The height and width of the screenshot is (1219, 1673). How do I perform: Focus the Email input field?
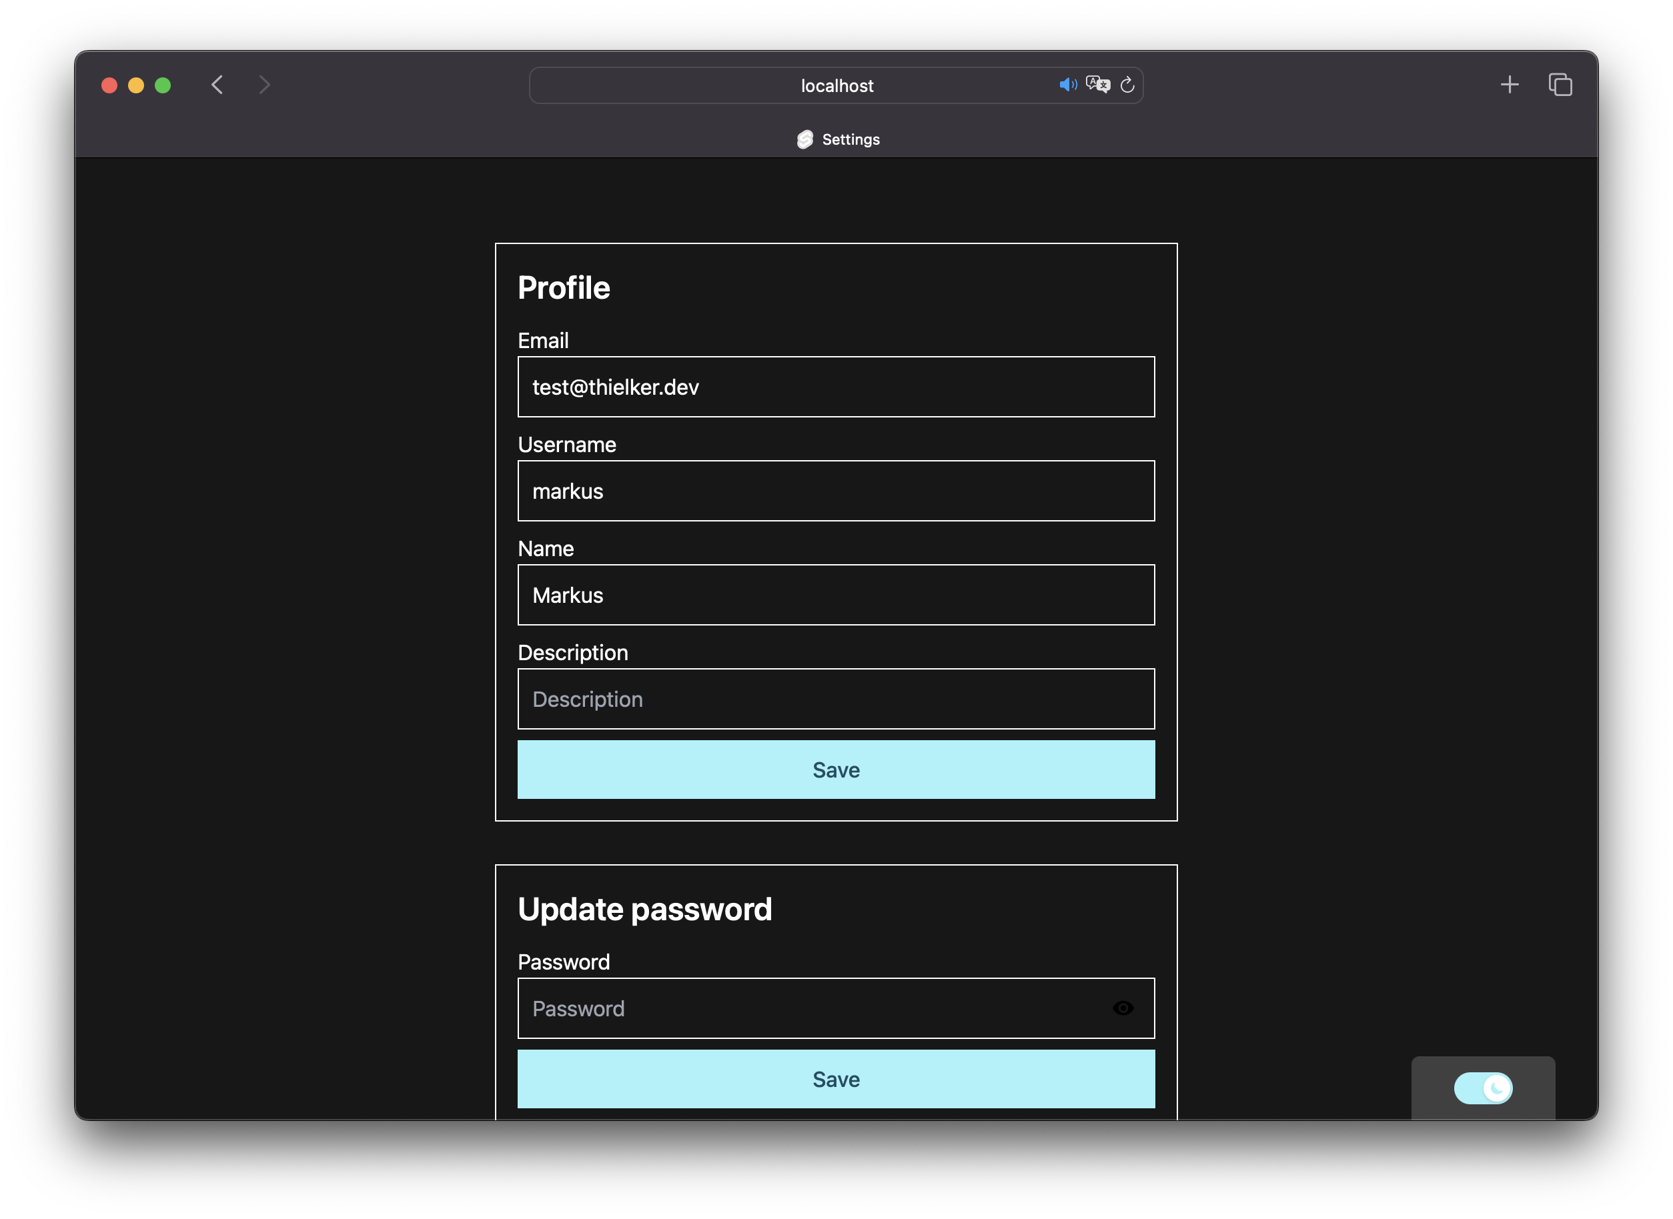[x=836, y=387]
